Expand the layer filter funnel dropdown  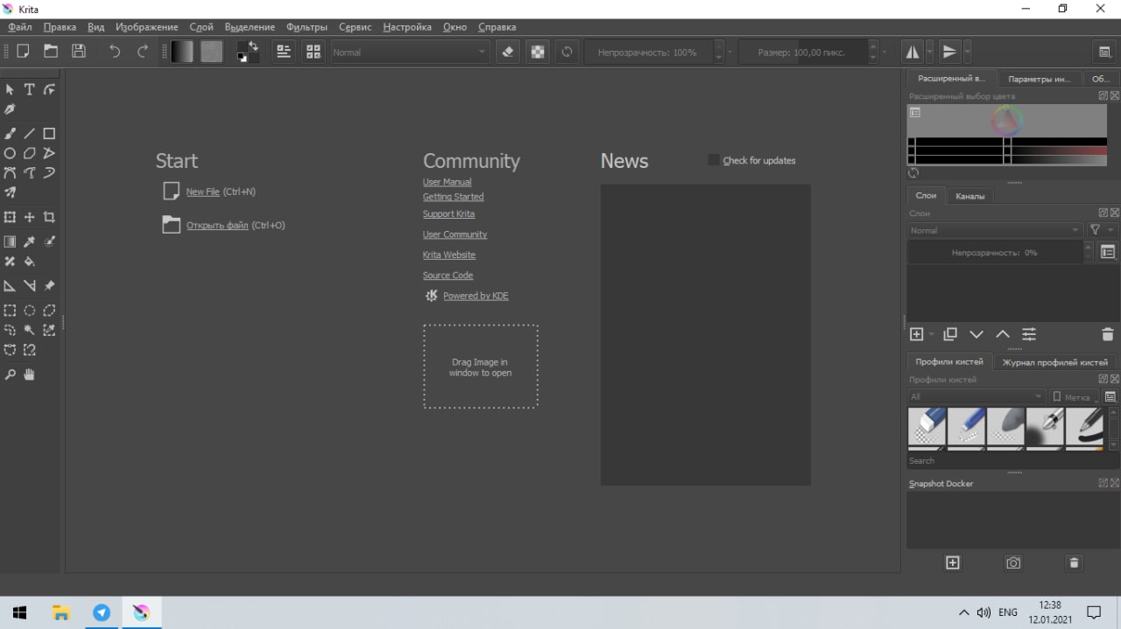(x=1101, y=230)
